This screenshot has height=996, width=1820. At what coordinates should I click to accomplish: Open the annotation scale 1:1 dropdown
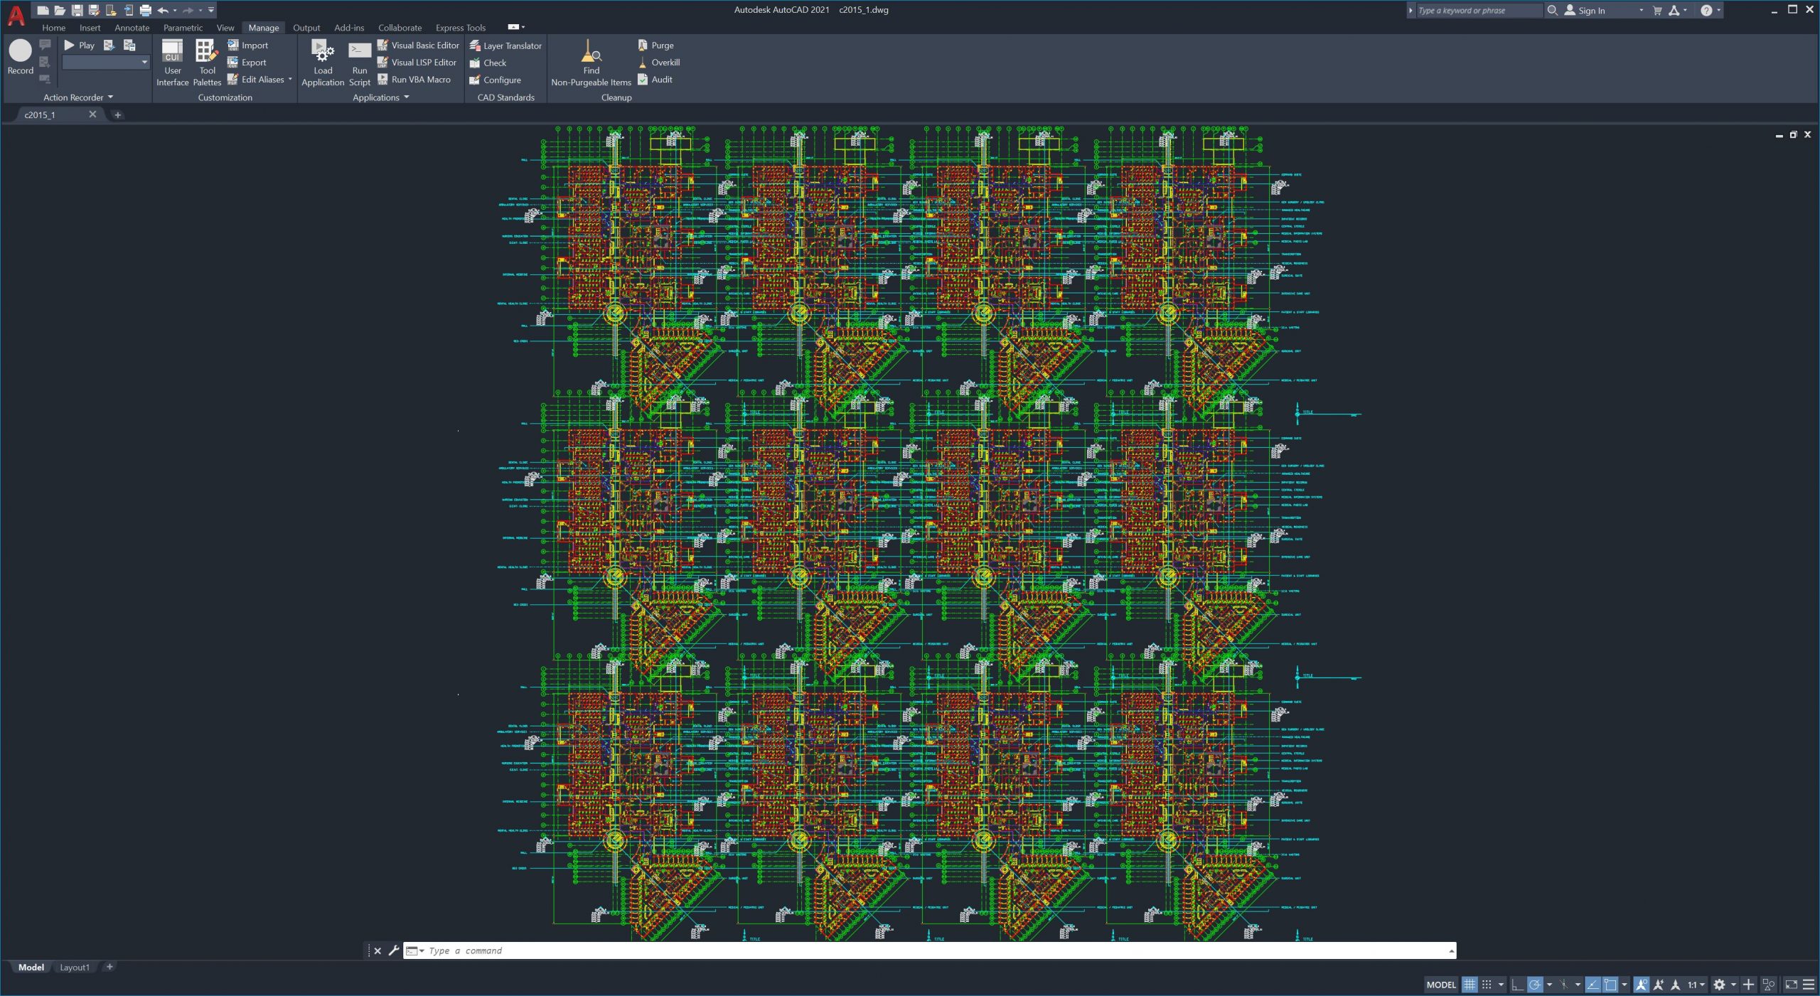point(1696,985)
